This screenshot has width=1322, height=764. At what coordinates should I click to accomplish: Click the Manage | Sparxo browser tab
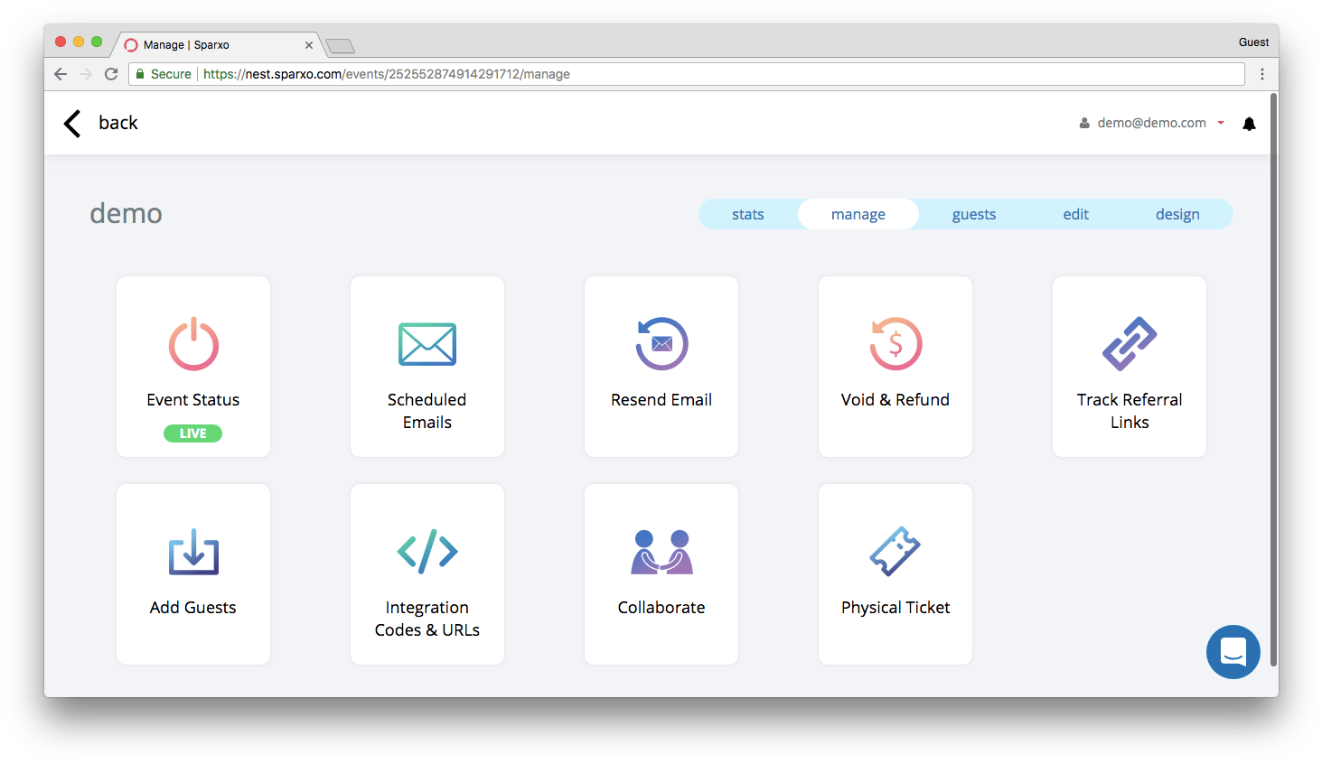pyautogui.click(x=219, y=45)
